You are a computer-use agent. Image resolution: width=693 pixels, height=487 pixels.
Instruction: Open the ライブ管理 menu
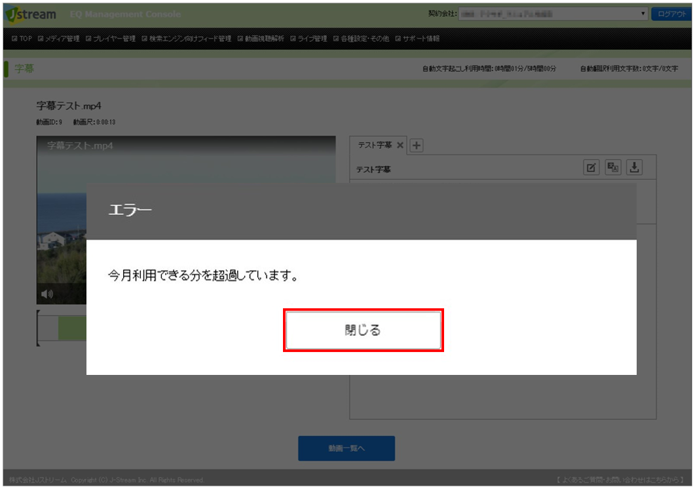point(309,39)
